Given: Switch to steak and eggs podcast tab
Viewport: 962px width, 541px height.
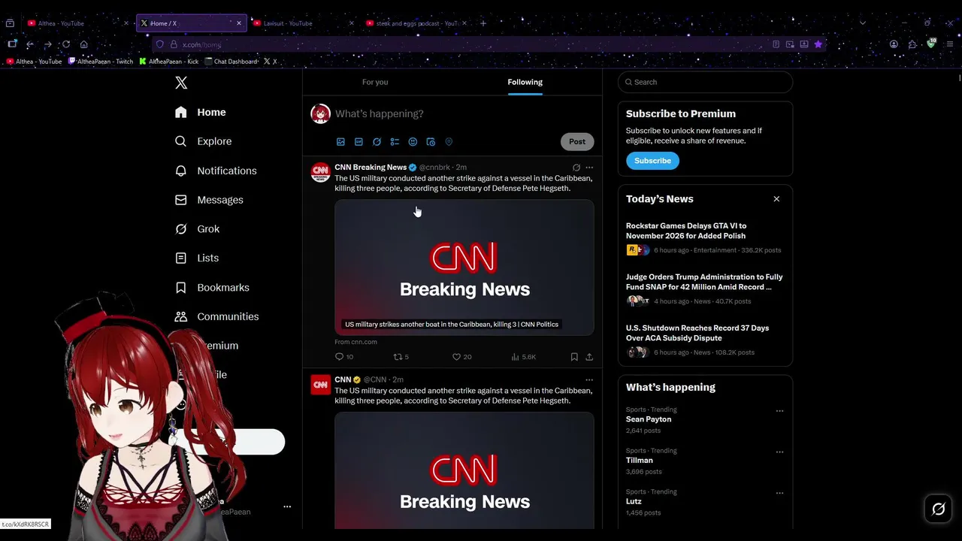Looking at the screenshot, I should 415,23.
